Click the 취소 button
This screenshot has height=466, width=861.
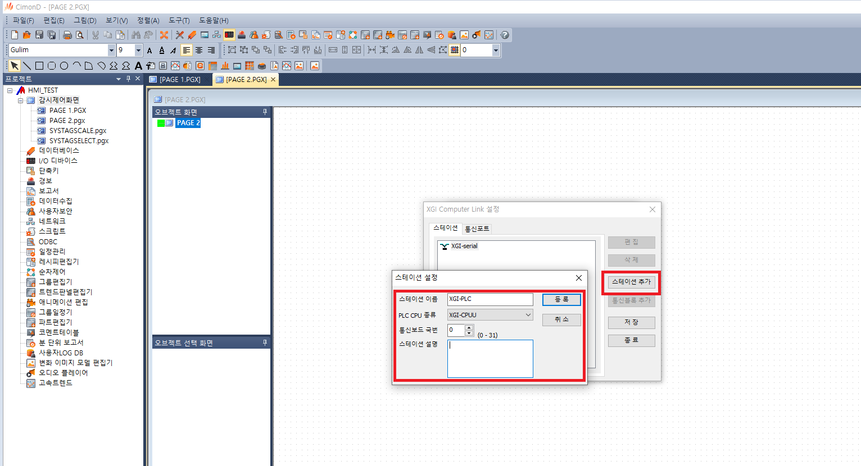click(561, 319)
